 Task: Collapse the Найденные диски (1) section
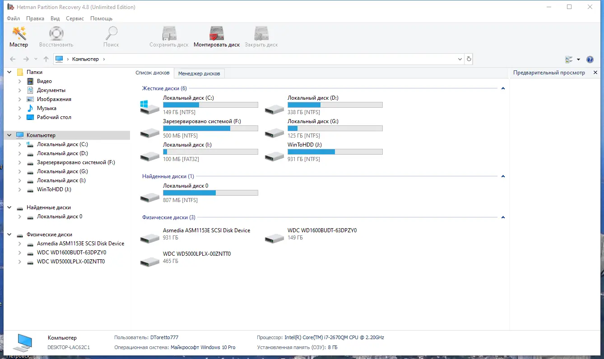click(x=503, y=176)
